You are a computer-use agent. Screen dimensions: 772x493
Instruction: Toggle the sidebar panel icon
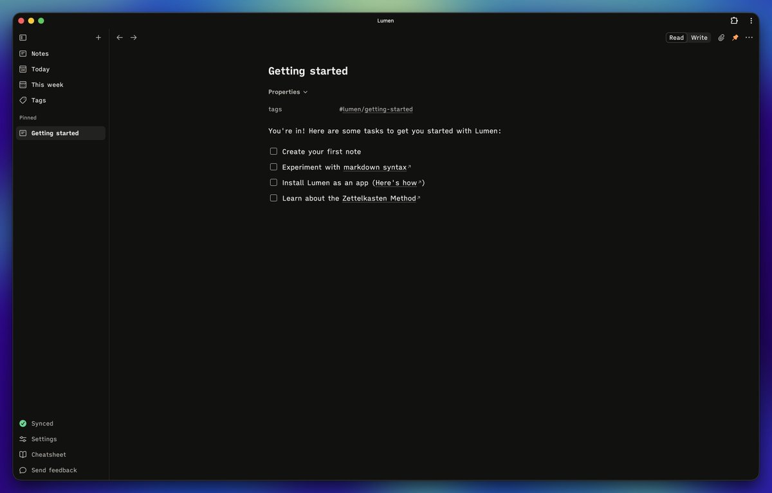pos(23,38)
